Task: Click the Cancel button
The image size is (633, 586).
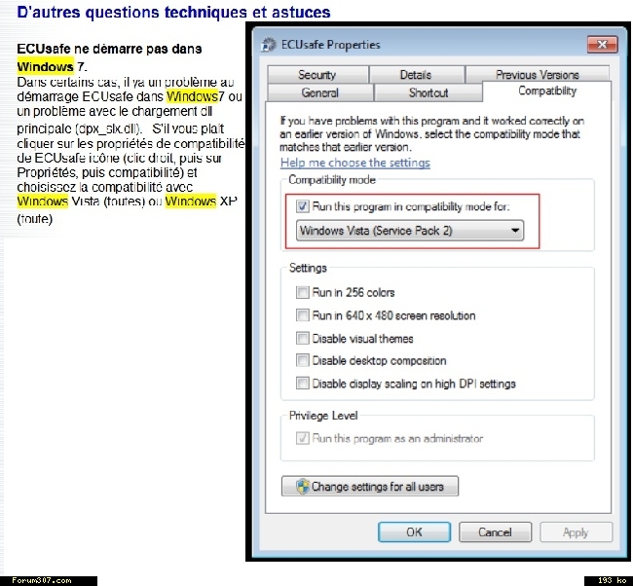Action: (x=495, y=531)
